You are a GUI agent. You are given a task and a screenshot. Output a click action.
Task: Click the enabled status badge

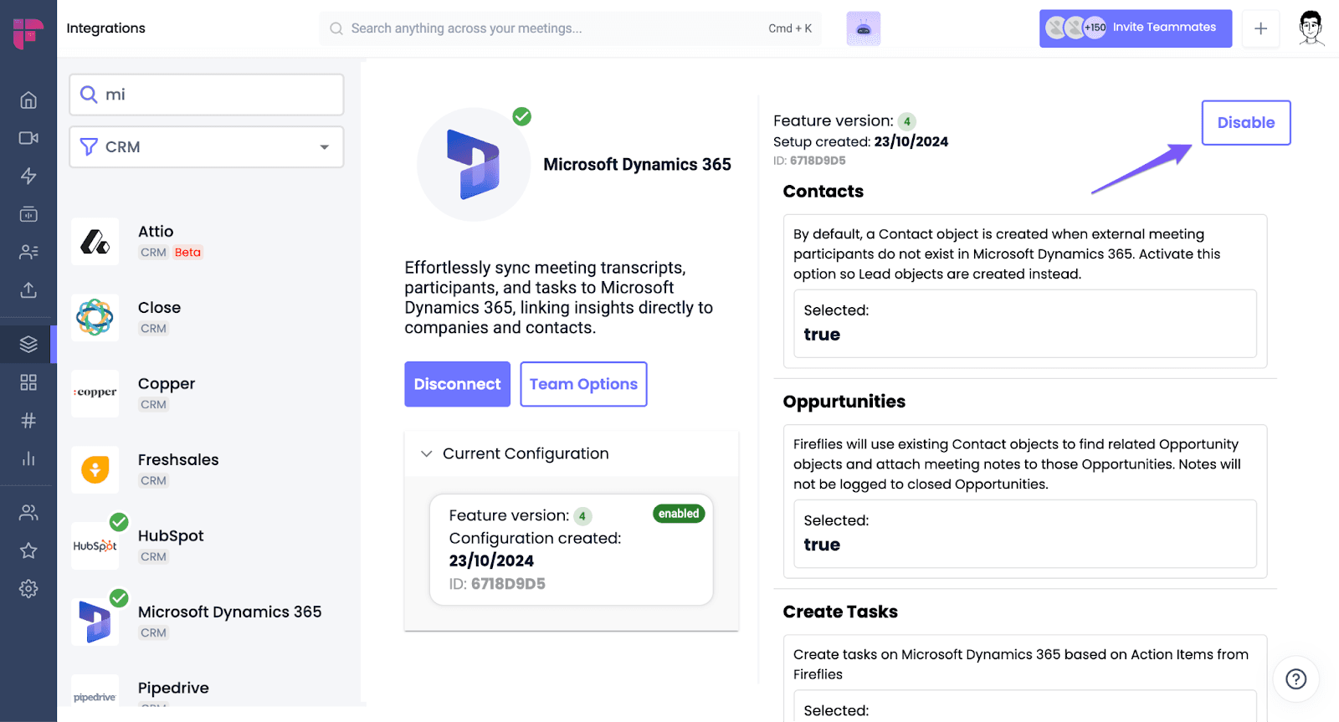point(679,514)
